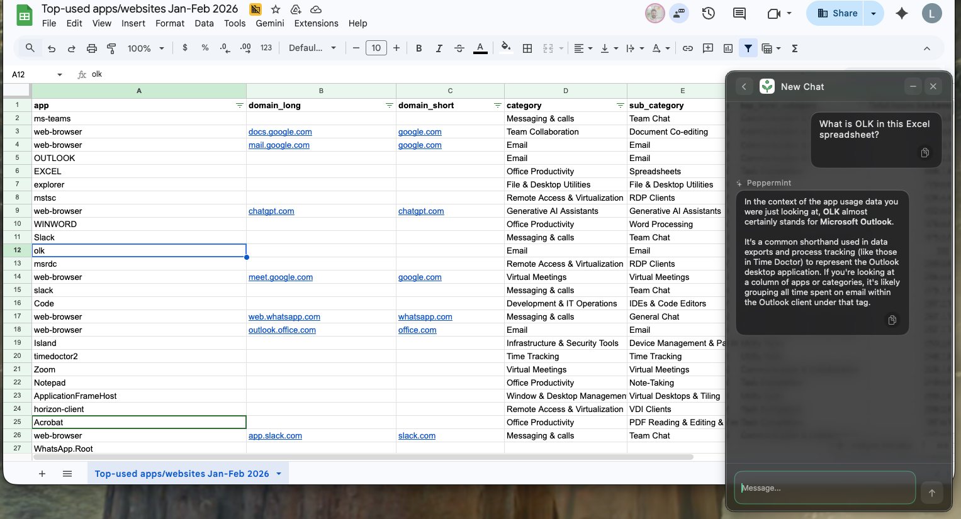The width and height of the screenshot is (961, 519).
Task: Click the Message input in the chat panel
Action: pyautogui.click(x=824, y=488)
